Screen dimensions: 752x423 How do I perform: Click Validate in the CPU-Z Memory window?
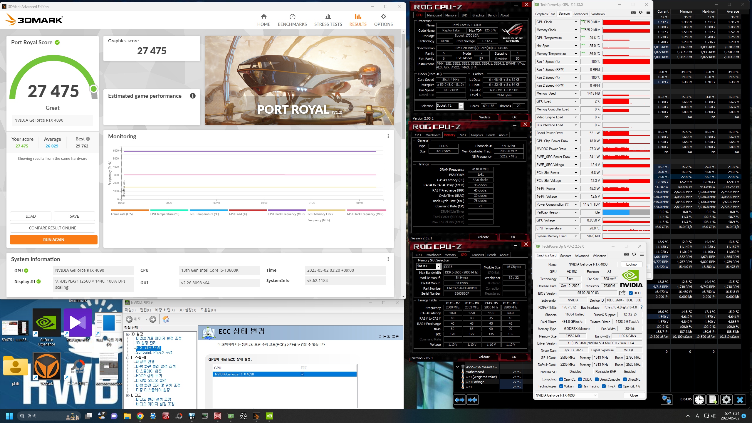click(x=483, y=237)
